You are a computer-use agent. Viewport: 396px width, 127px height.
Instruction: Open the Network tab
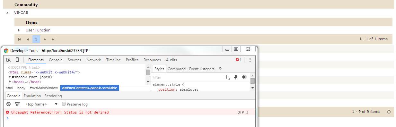tap(94, 60)
